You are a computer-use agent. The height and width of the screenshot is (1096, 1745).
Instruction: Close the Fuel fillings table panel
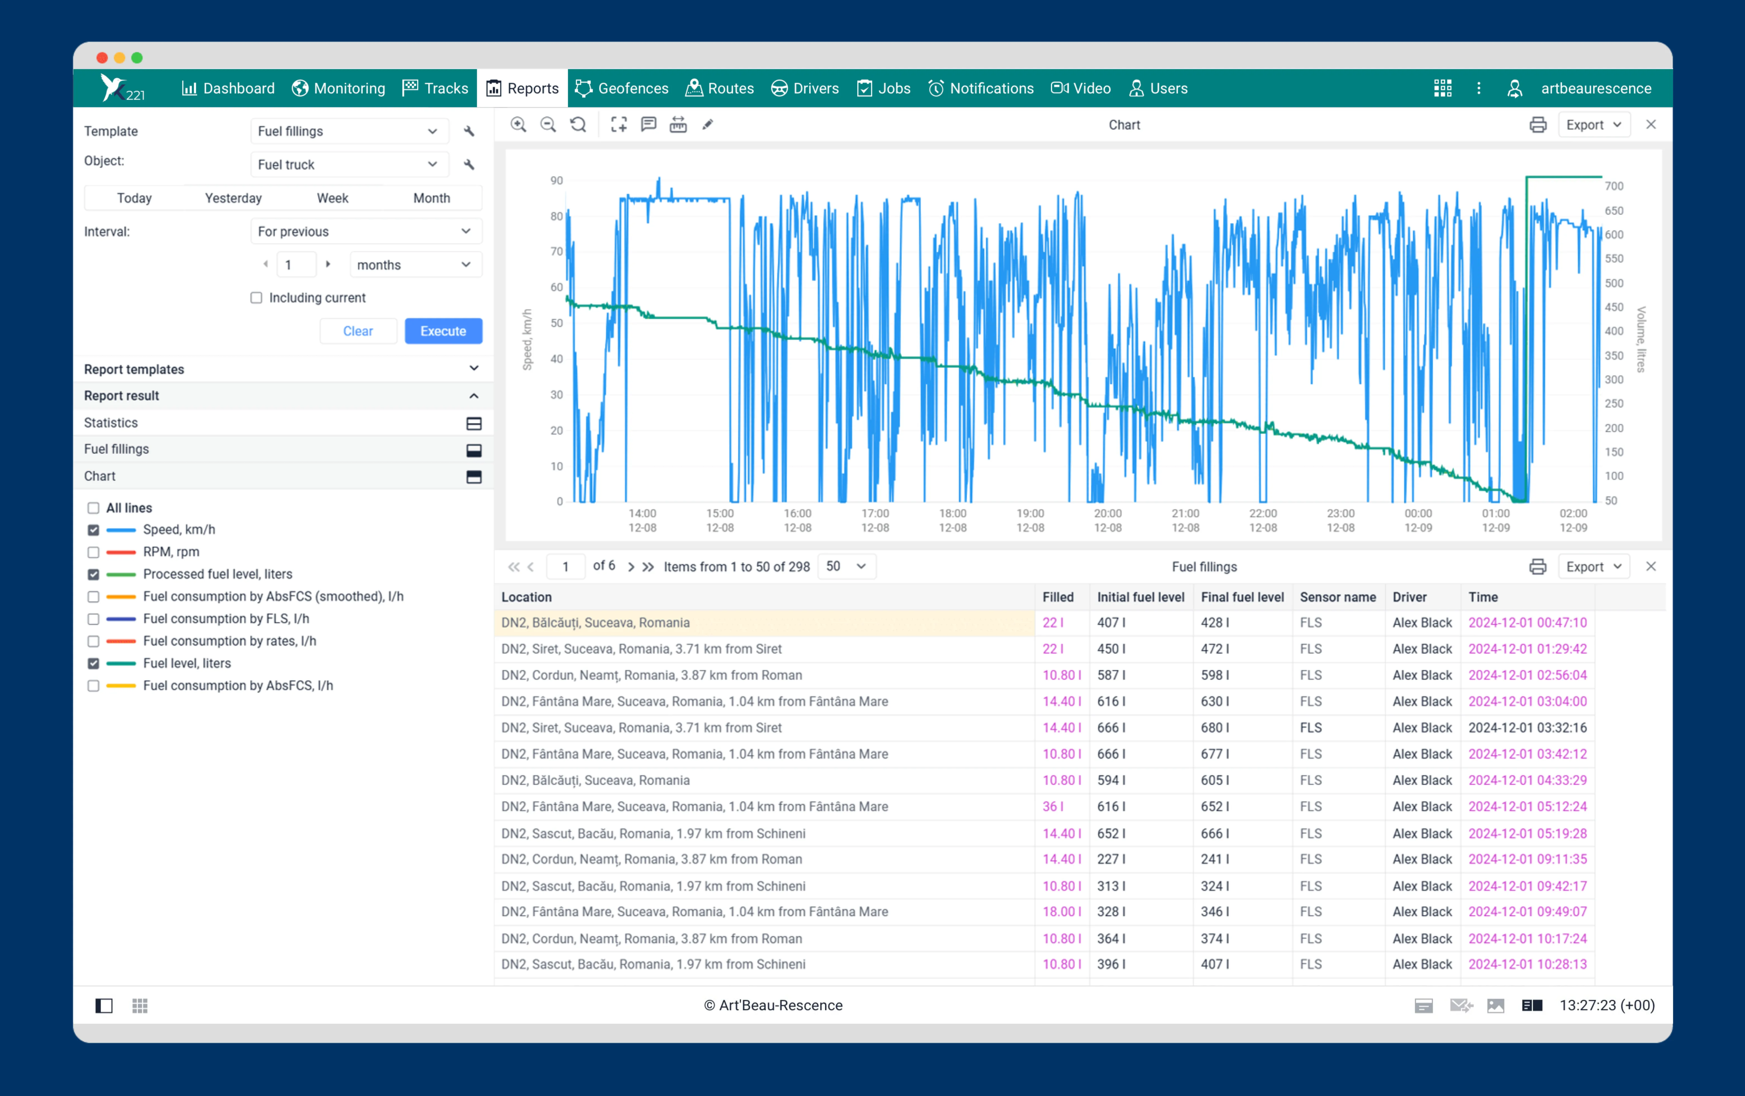pyautogui.click(x=1651, y=566)
